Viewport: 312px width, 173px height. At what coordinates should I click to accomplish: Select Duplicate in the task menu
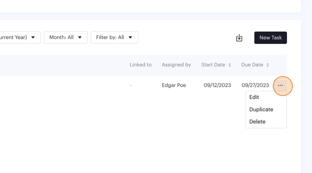pyautogui.click(x=261, y=109)
